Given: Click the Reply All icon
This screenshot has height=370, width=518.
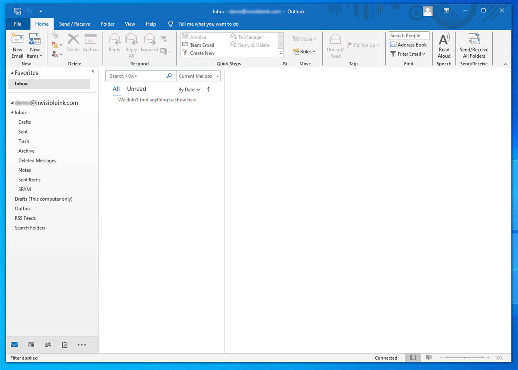Looking at the screenshot, I should coord(131,46).
